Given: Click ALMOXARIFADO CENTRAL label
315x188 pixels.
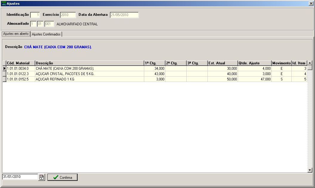Looking at the screenshot, I should (77, 24).
